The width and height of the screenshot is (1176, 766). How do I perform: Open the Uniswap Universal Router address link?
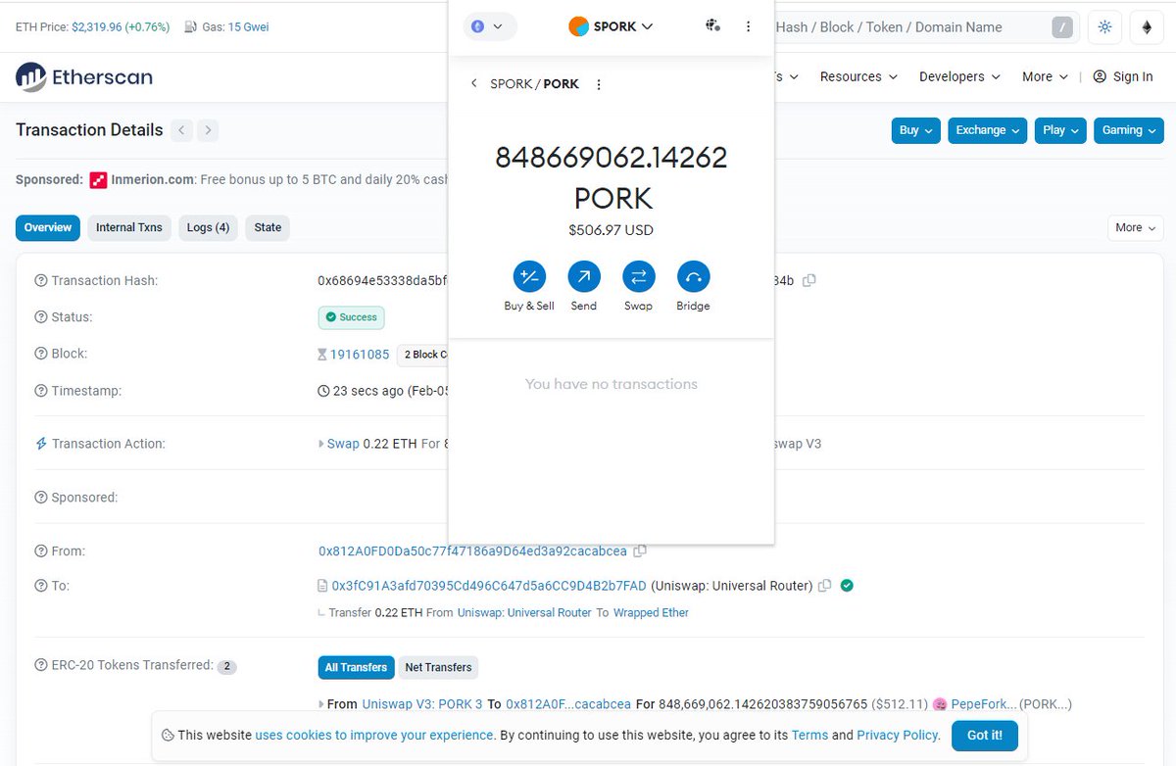point(489,586)
